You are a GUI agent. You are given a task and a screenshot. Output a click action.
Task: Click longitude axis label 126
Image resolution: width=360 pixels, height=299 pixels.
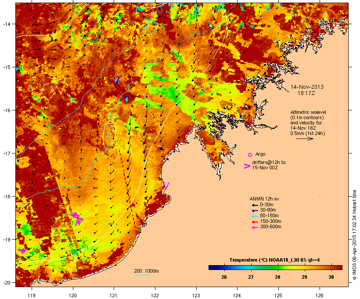(x=319, y=295)
